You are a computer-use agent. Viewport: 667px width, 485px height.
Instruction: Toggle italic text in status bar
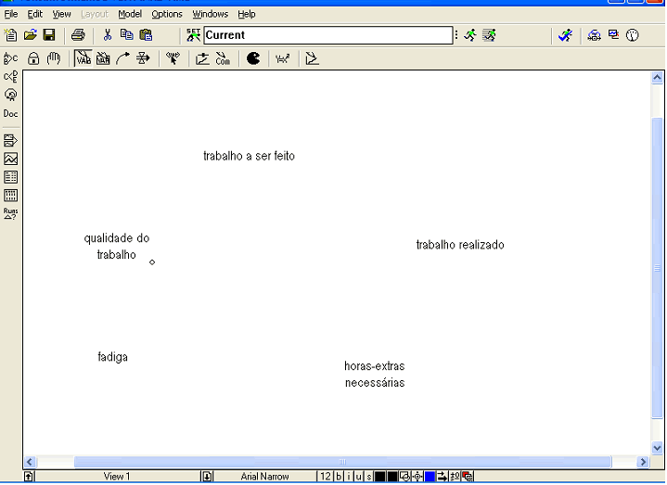pyautogui.click(x=349, y=477)
